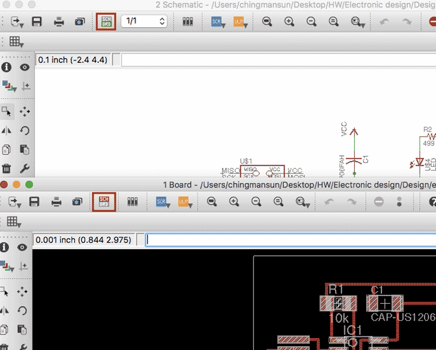Open grid settings in Schematic window
This screenshot has width=436, height=350.
[16, 42]
